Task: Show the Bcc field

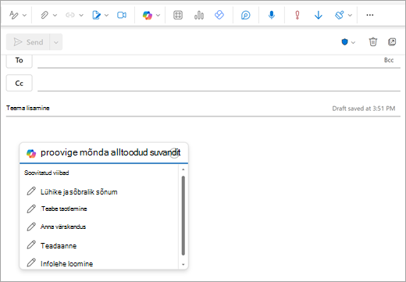Action: (x=389, y=60)
